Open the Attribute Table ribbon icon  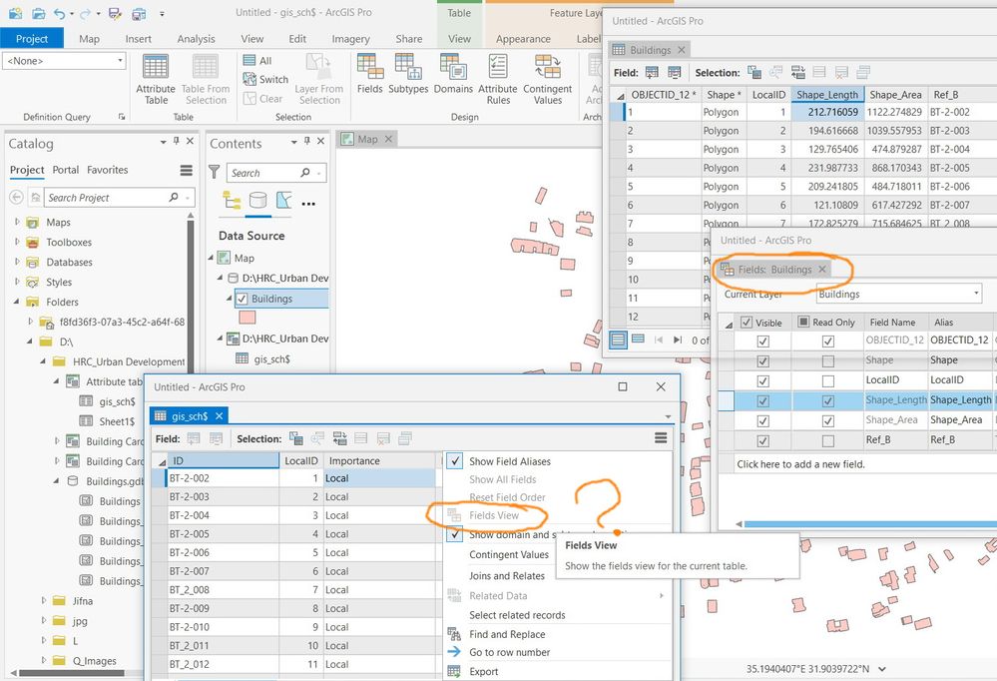click(155, 79)
